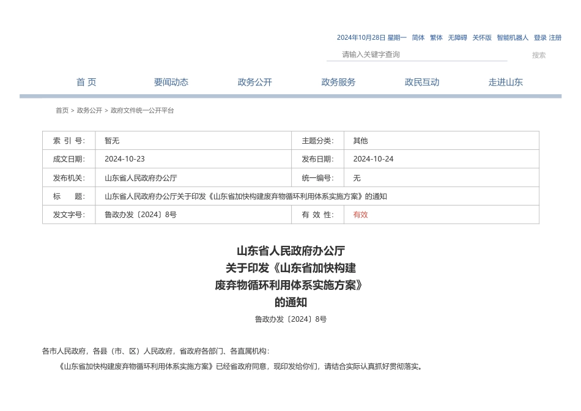Open 无障碍 accessibility mode

pyautogui.click(x=457, y=37)
